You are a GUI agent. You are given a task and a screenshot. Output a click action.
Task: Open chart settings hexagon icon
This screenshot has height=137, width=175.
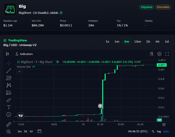pyautogui.click(x=159, y=54)
